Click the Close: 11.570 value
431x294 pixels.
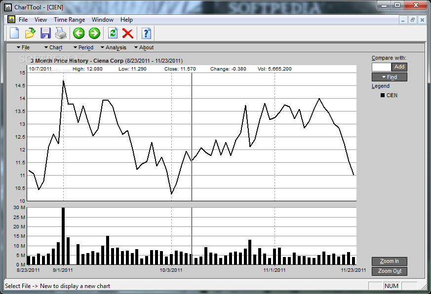[x=180, y=69]
